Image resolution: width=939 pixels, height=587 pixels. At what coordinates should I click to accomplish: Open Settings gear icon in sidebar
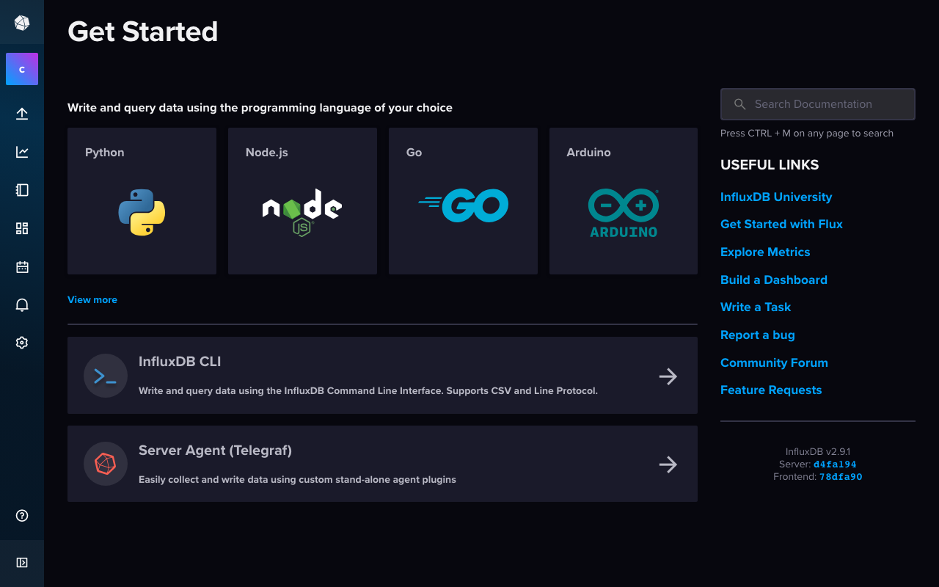pyautogui.click(x=22, y=343)
